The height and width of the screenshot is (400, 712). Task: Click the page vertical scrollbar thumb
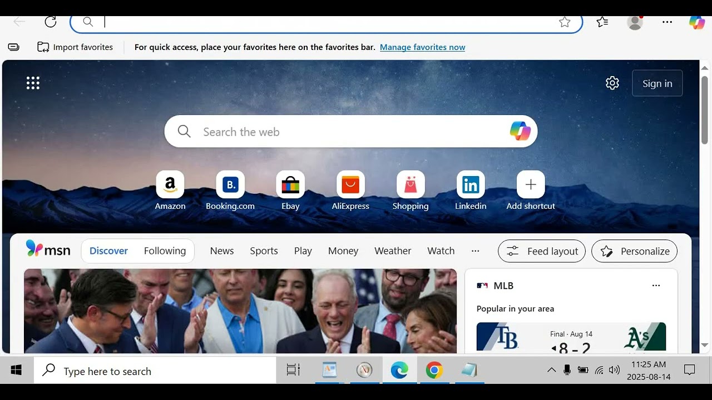click(705, 110)
